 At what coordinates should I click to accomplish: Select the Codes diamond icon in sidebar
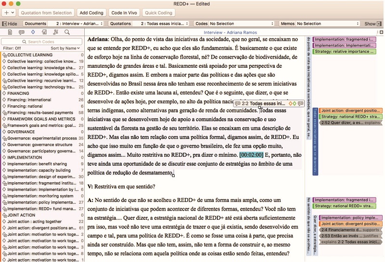point(33,32)
